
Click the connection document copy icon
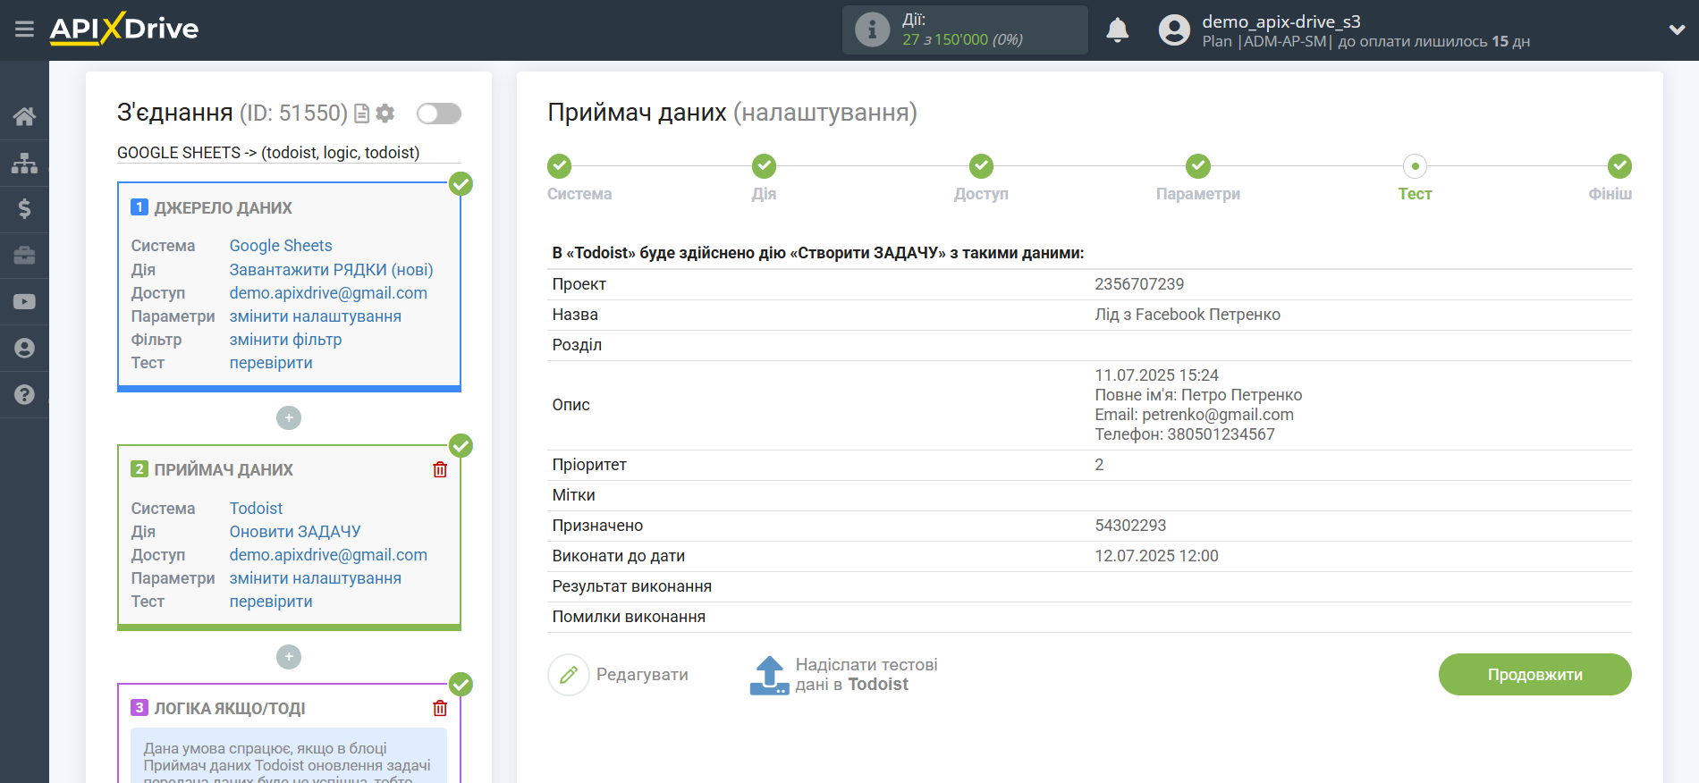(362, 114)
